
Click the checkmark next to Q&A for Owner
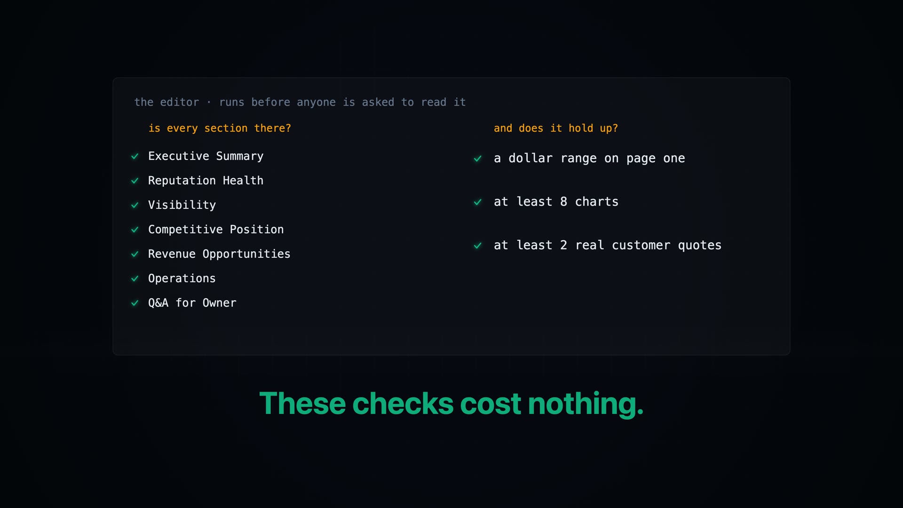click(135, 303)
